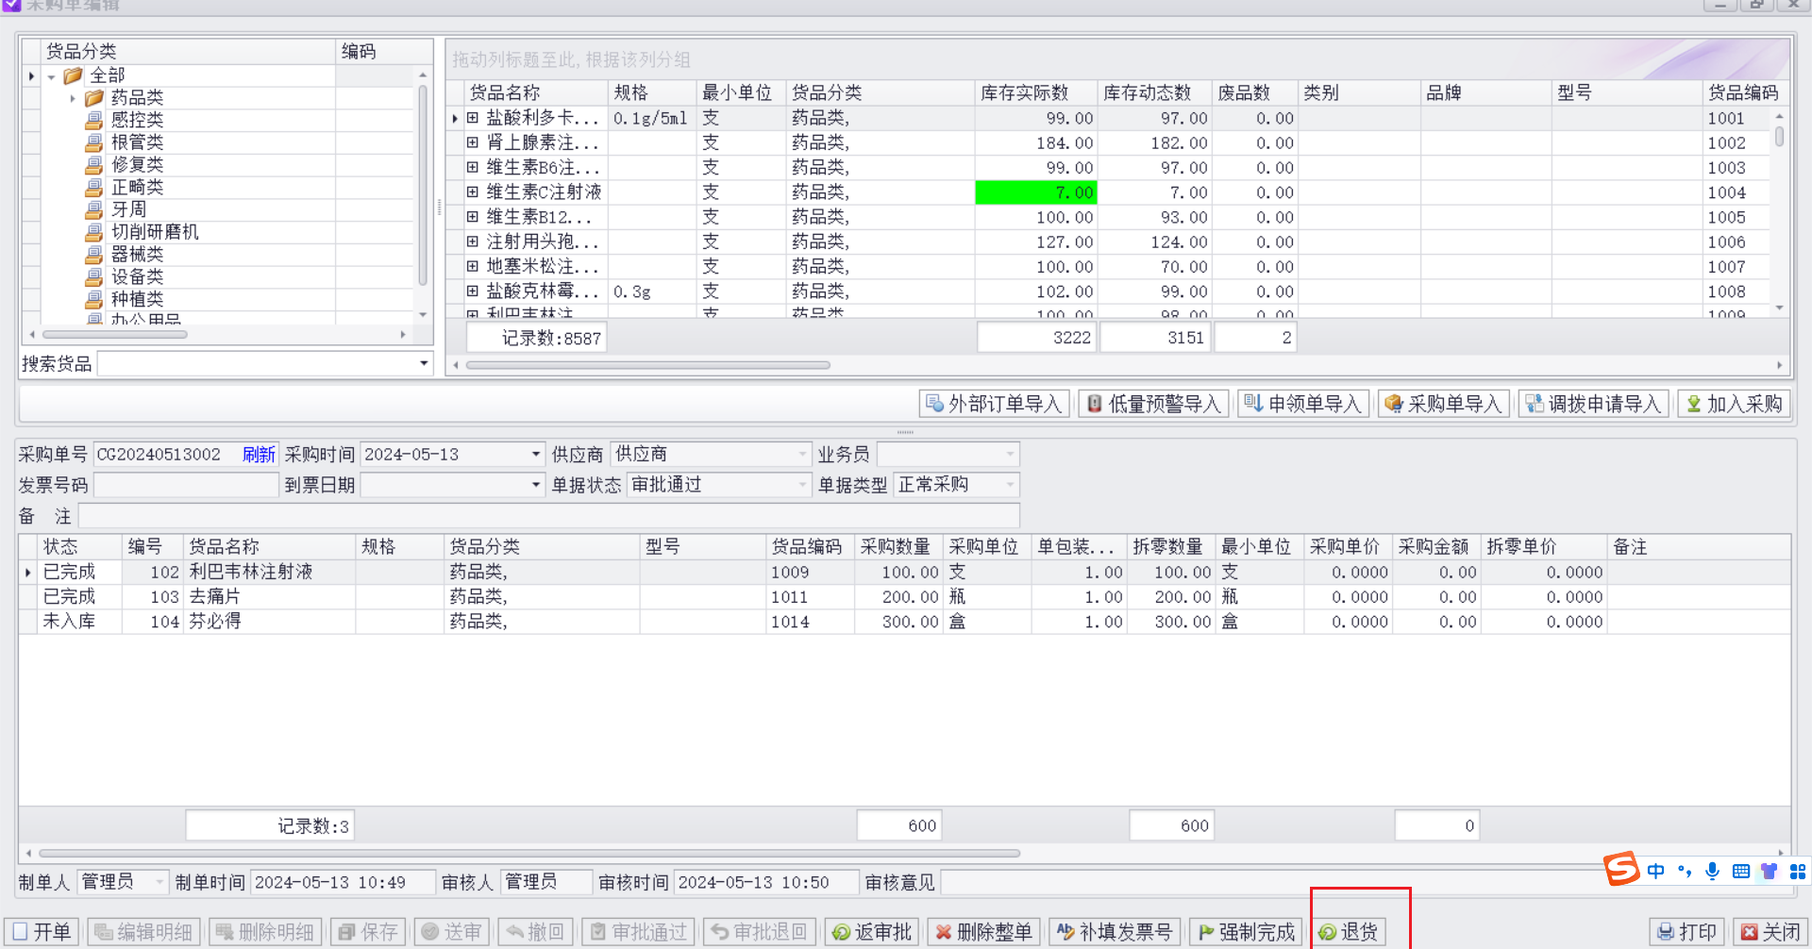Click the 打印 print button
Image resolution: width=1812 pixels, height=949 pixels.
coord(1686,932)
